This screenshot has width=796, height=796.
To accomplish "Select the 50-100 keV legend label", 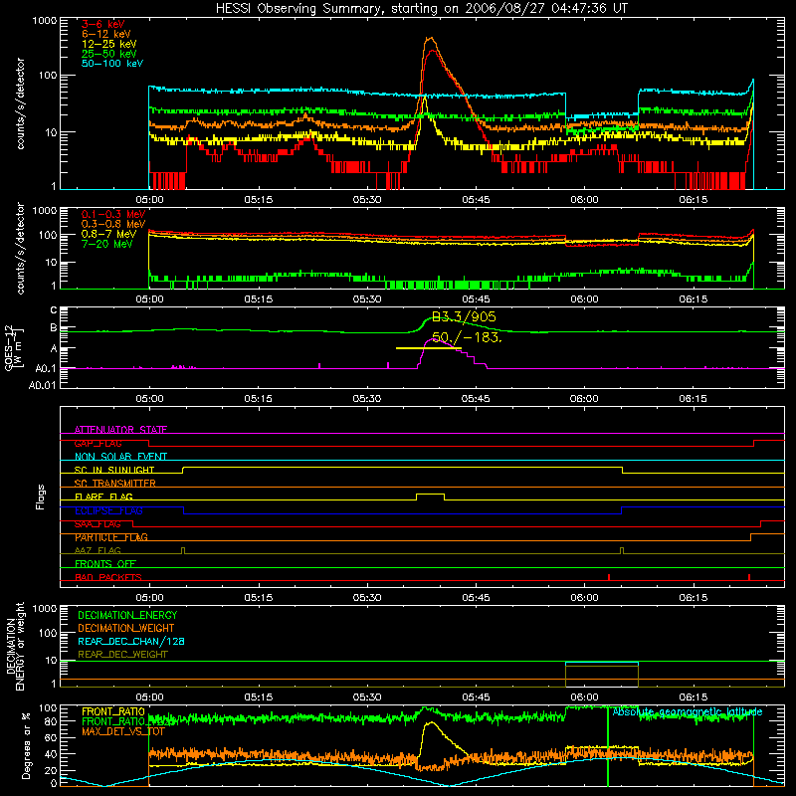I will pos(112,64).
